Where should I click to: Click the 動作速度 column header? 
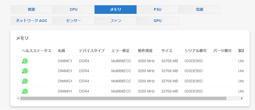tap(145, 51)
